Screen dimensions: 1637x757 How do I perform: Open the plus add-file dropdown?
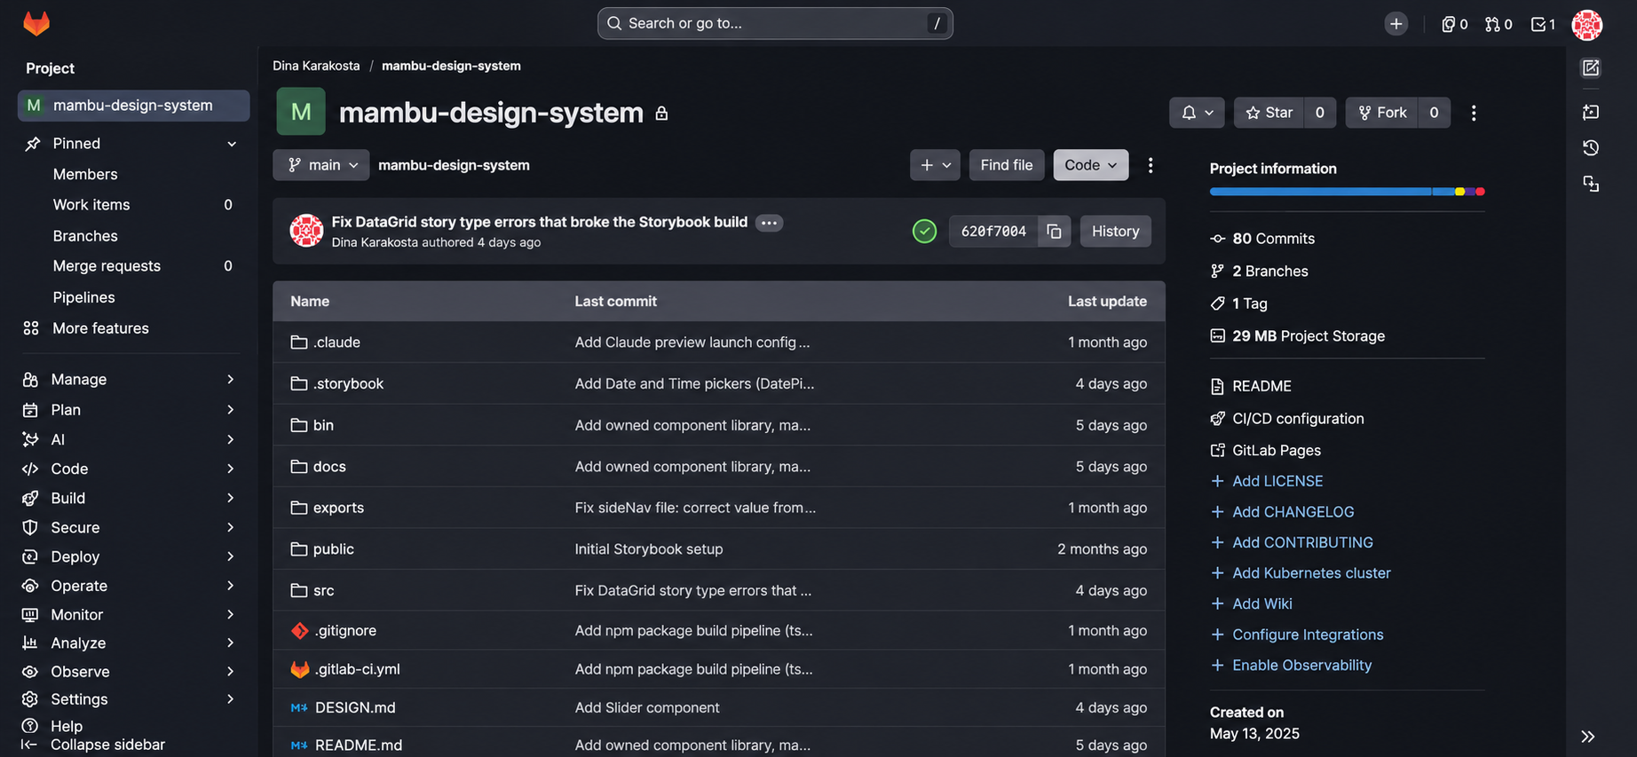coord(935,165)
